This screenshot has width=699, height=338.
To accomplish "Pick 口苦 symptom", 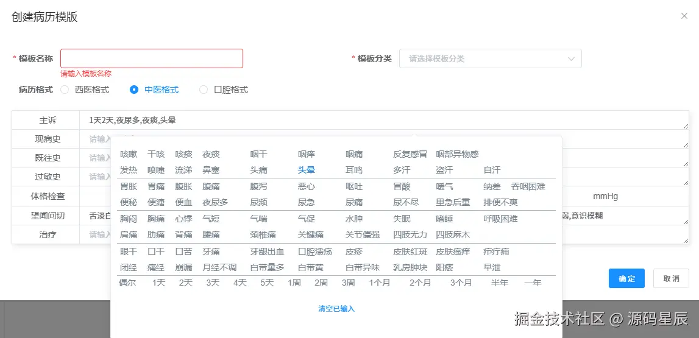I will (183, 252).
